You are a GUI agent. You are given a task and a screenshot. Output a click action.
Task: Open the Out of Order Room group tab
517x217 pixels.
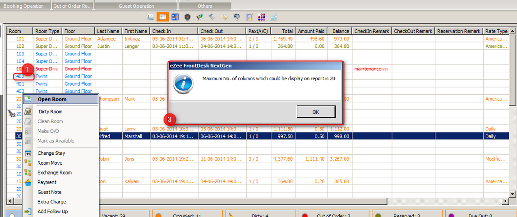pos(73,5)
